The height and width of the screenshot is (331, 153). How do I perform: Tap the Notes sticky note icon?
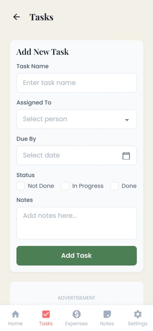(x=107, y=314)
